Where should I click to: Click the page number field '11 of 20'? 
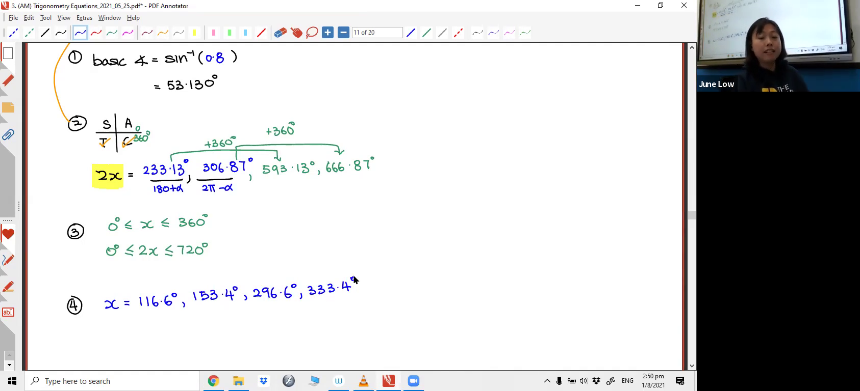coord(377,33)
